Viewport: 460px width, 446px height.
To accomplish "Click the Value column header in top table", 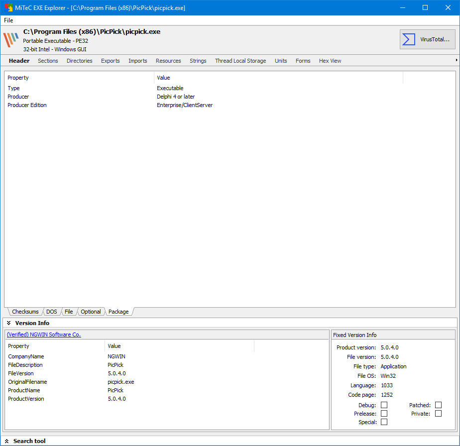I will coord(278,78).
